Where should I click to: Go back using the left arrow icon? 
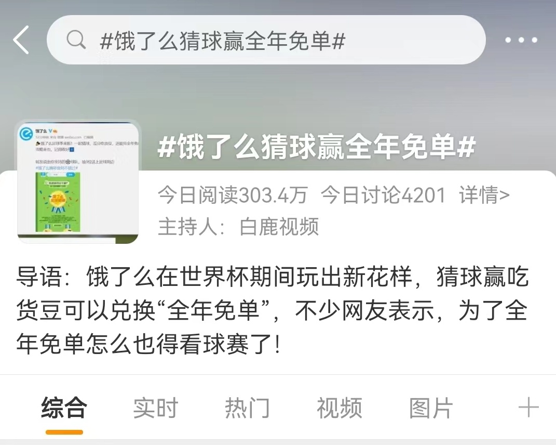point(21,40)
